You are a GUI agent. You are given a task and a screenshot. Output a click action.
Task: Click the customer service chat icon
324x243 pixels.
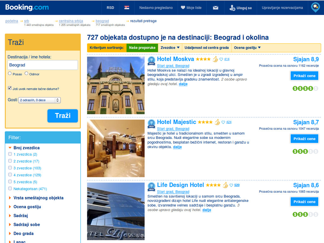click(x=315, y=7)
